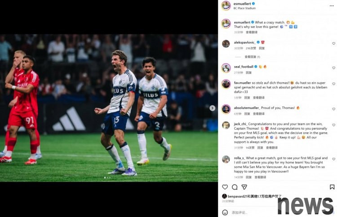The image size is (337, 217).
Task: Open esmuellert profile from header
Action: (x=242, y=4)
